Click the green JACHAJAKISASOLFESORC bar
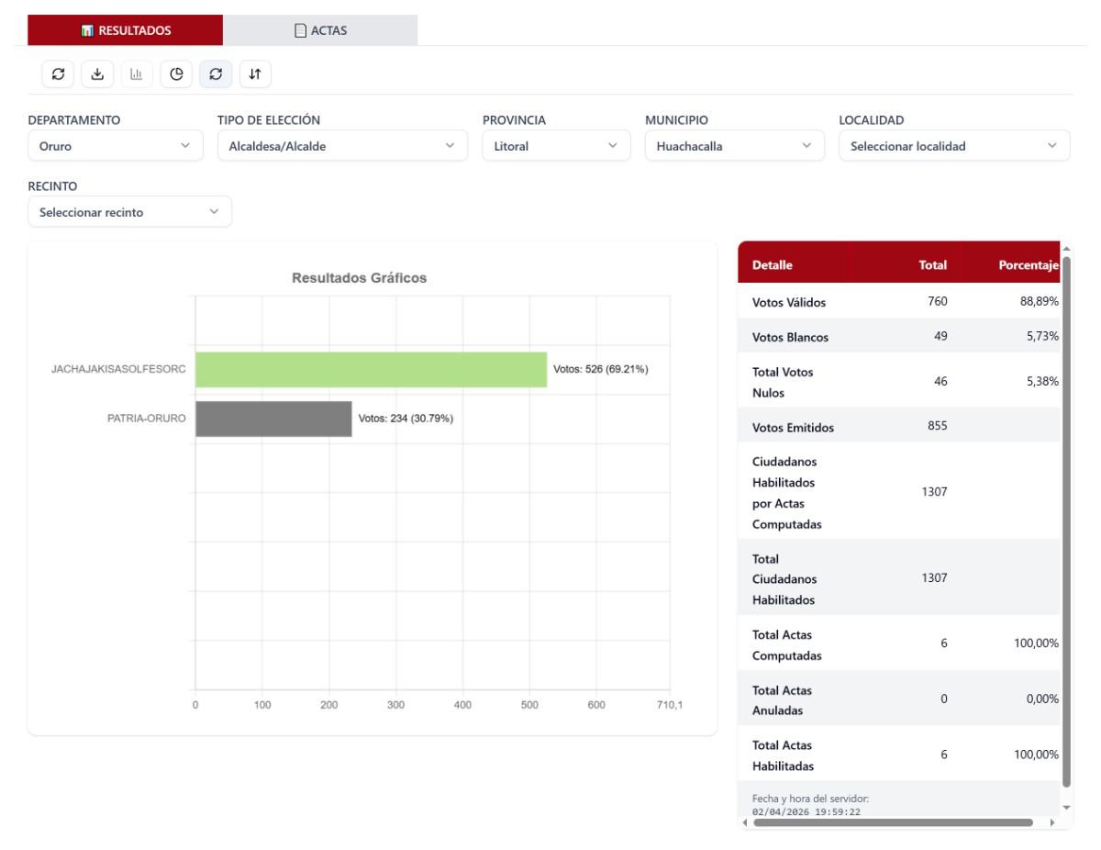The image size is (1101, 850). point(371,370)
